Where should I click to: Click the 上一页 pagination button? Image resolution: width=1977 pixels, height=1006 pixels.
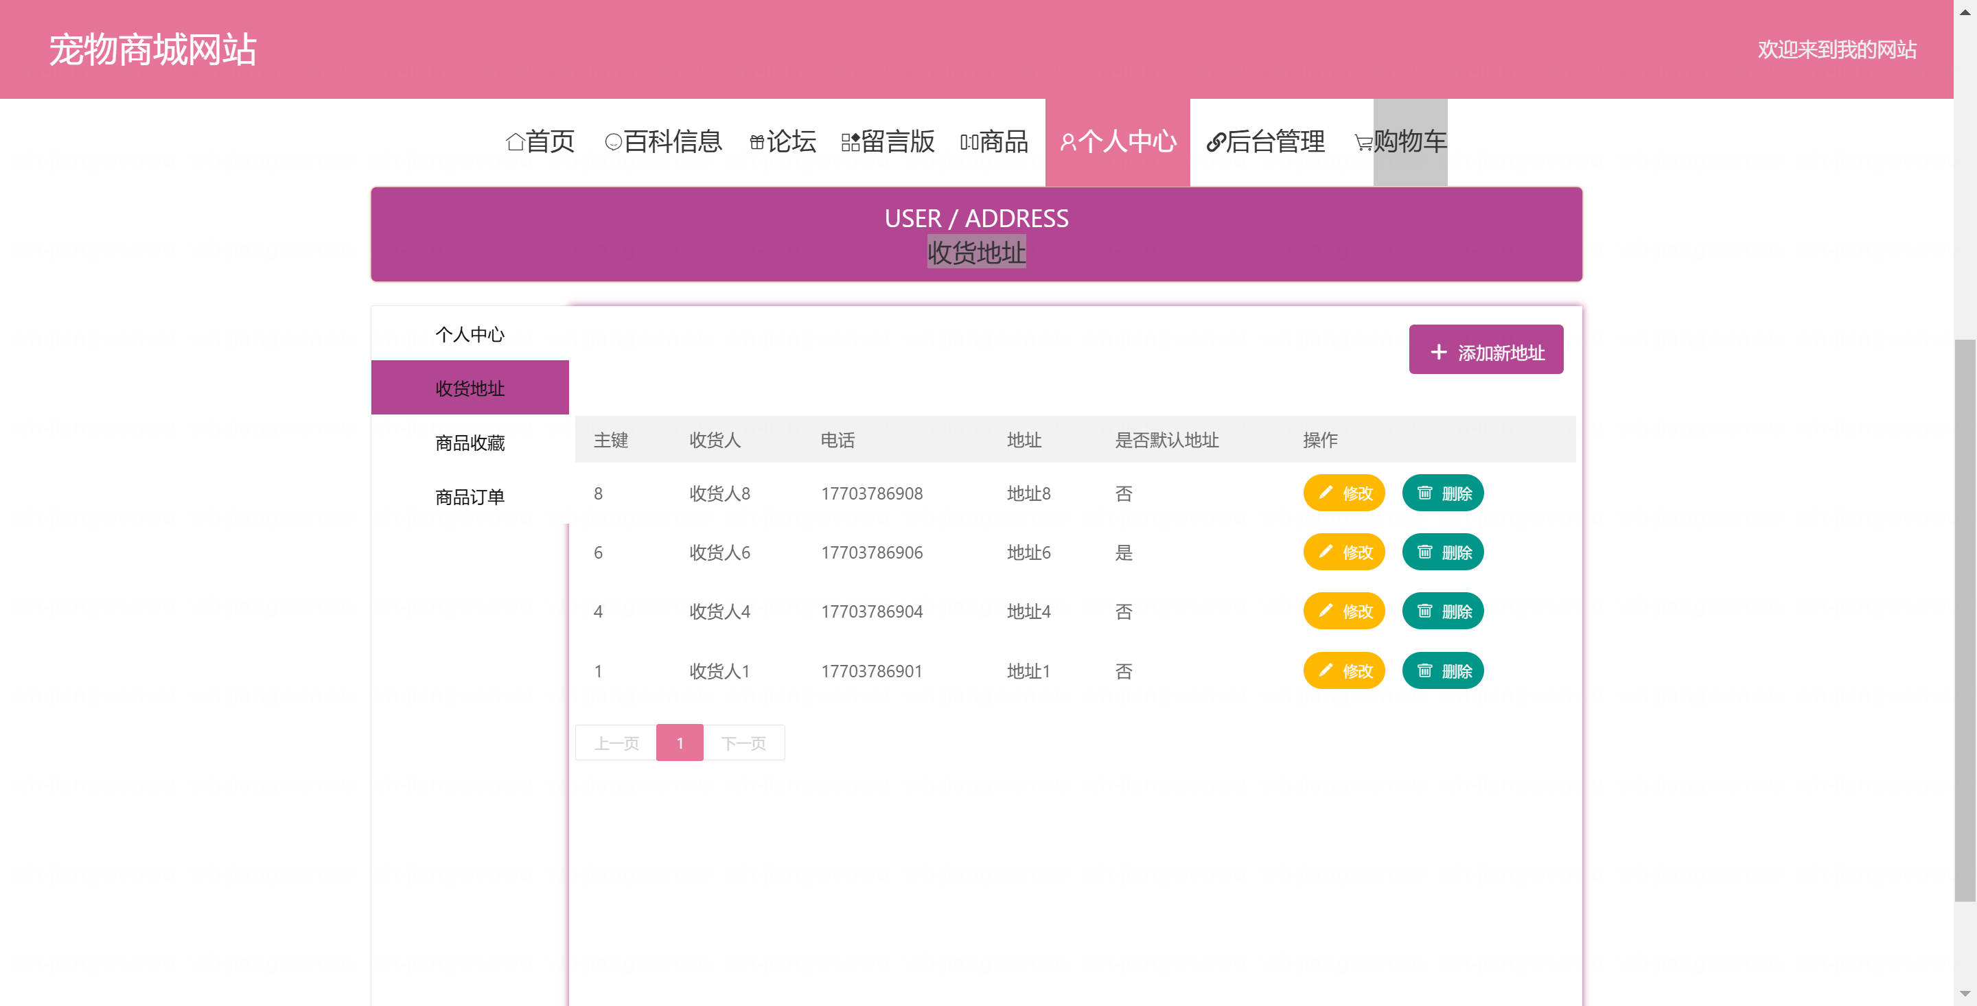pyautogui.click(x=616, y=742)
